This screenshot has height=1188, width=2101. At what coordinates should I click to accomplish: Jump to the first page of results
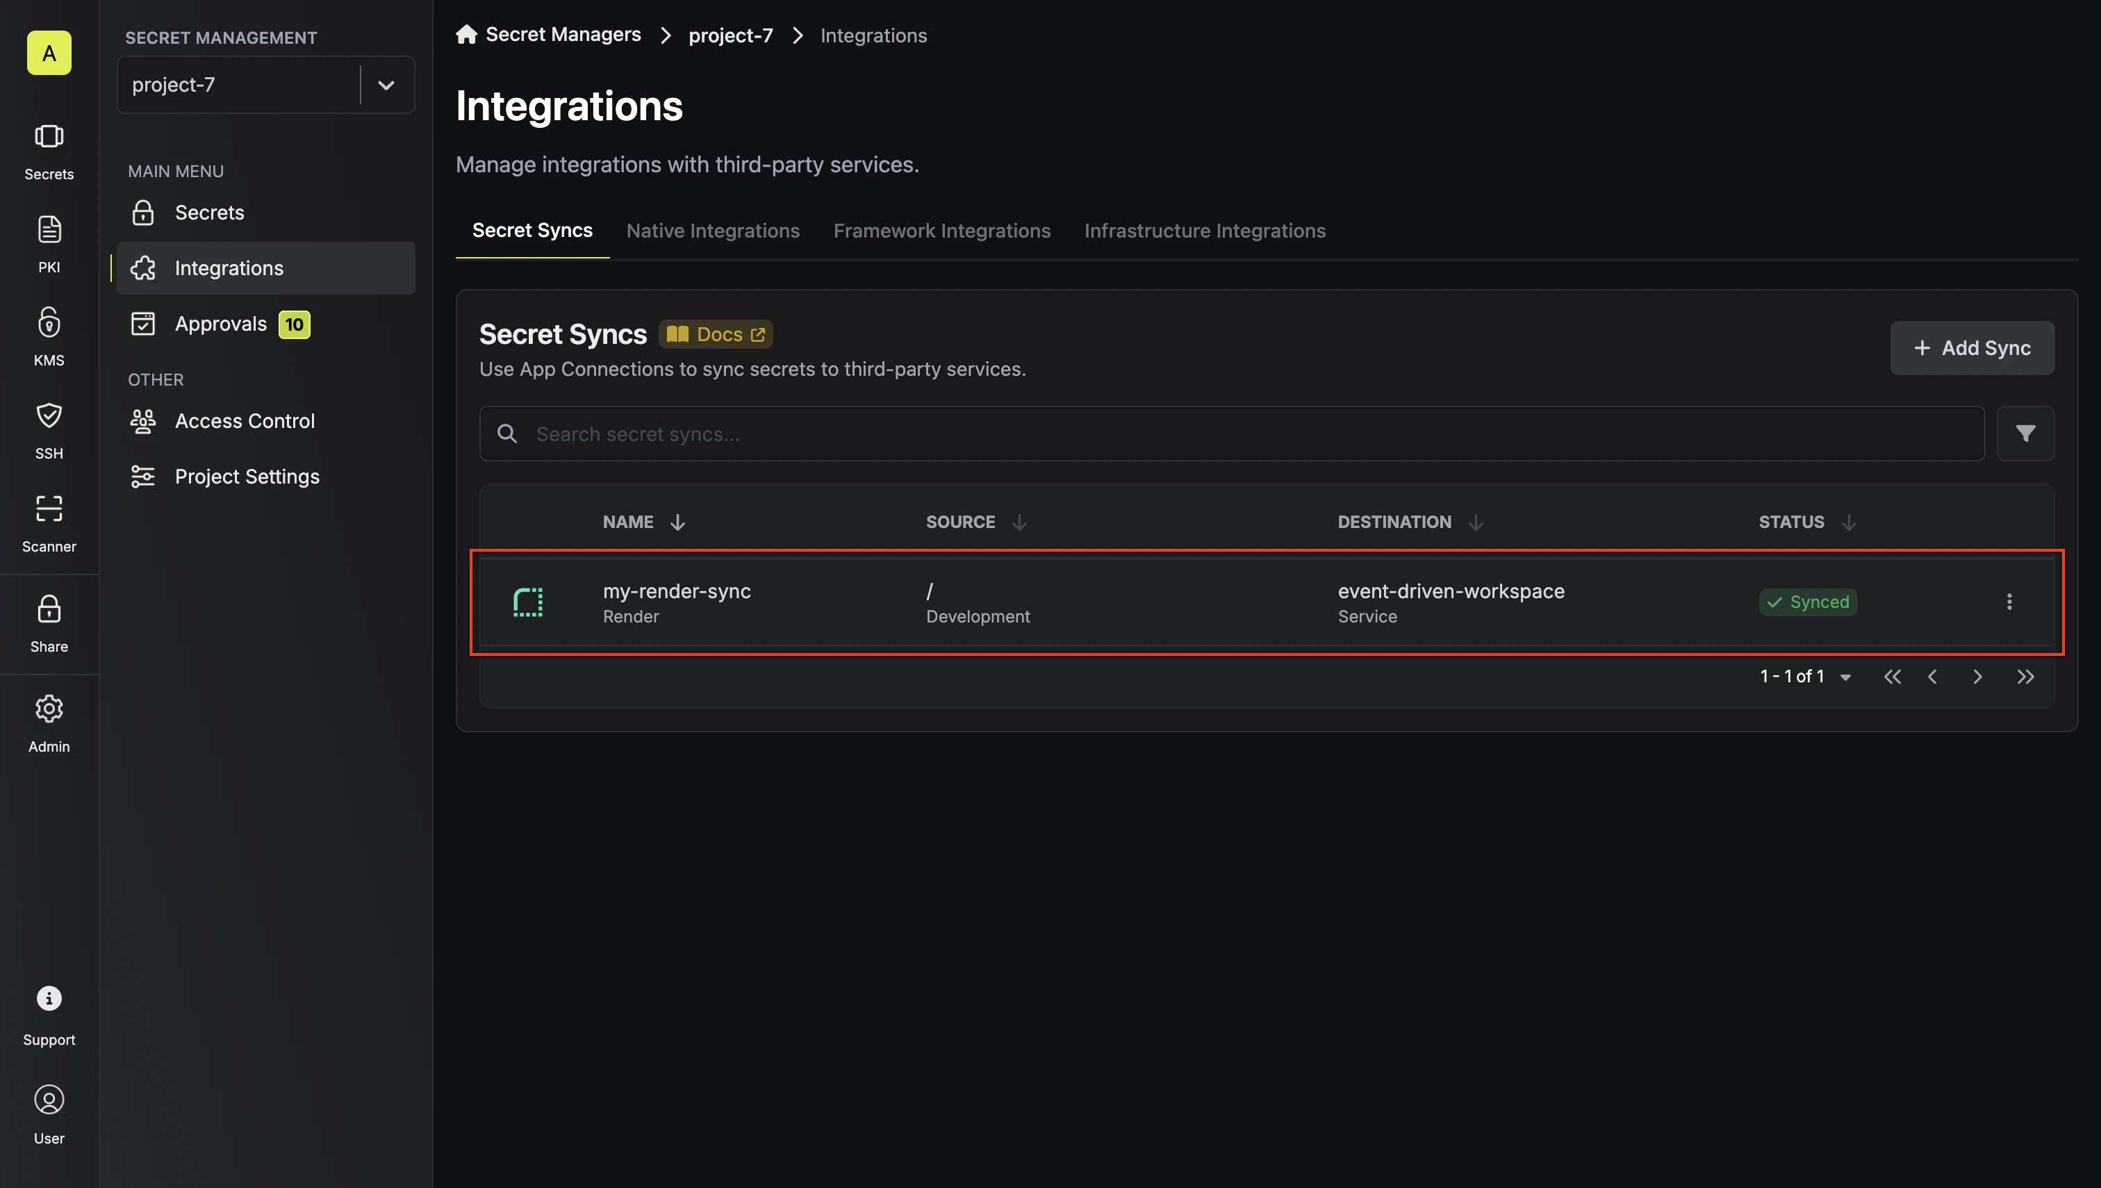1892,677
